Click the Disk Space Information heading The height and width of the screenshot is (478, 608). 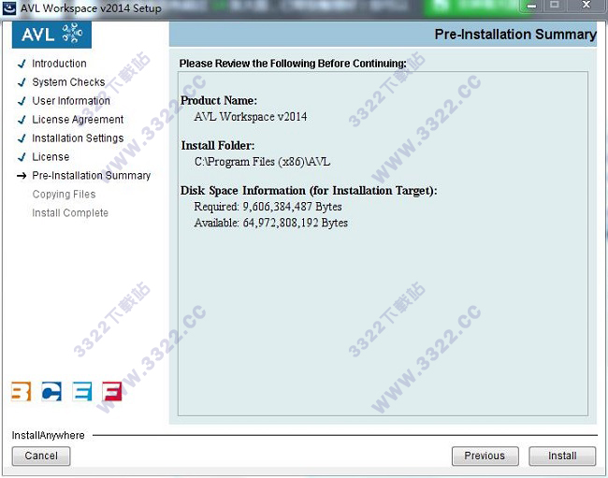coord(309,191)
